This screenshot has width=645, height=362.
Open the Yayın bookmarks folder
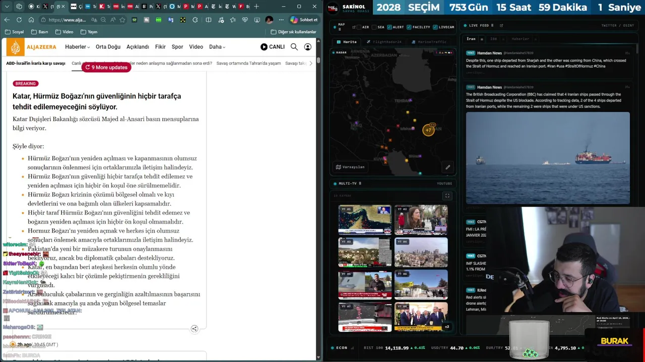coord(89,32)
